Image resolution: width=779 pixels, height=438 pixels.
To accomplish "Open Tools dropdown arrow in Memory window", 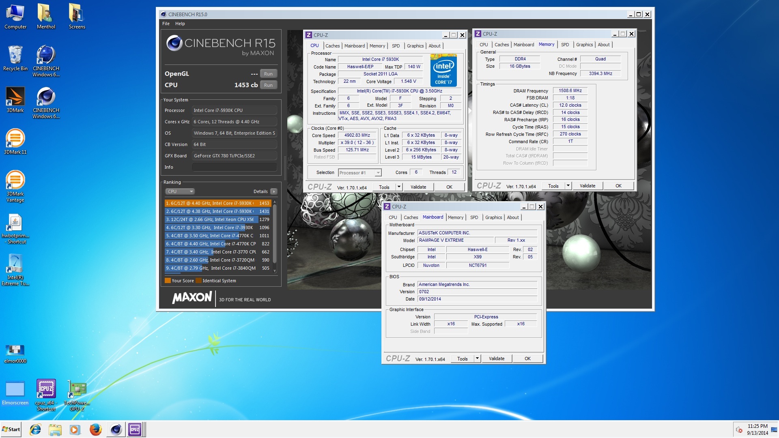I will [x=568, y=186].
